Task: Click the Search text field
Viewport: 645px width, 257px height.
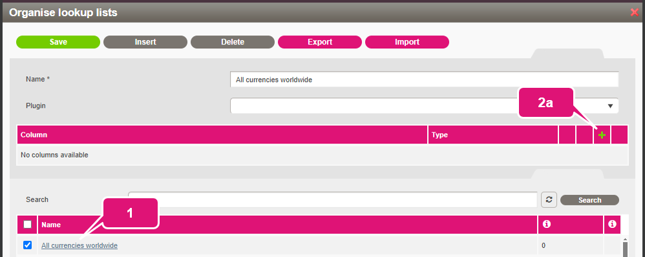Action: (x=332, y=200)
